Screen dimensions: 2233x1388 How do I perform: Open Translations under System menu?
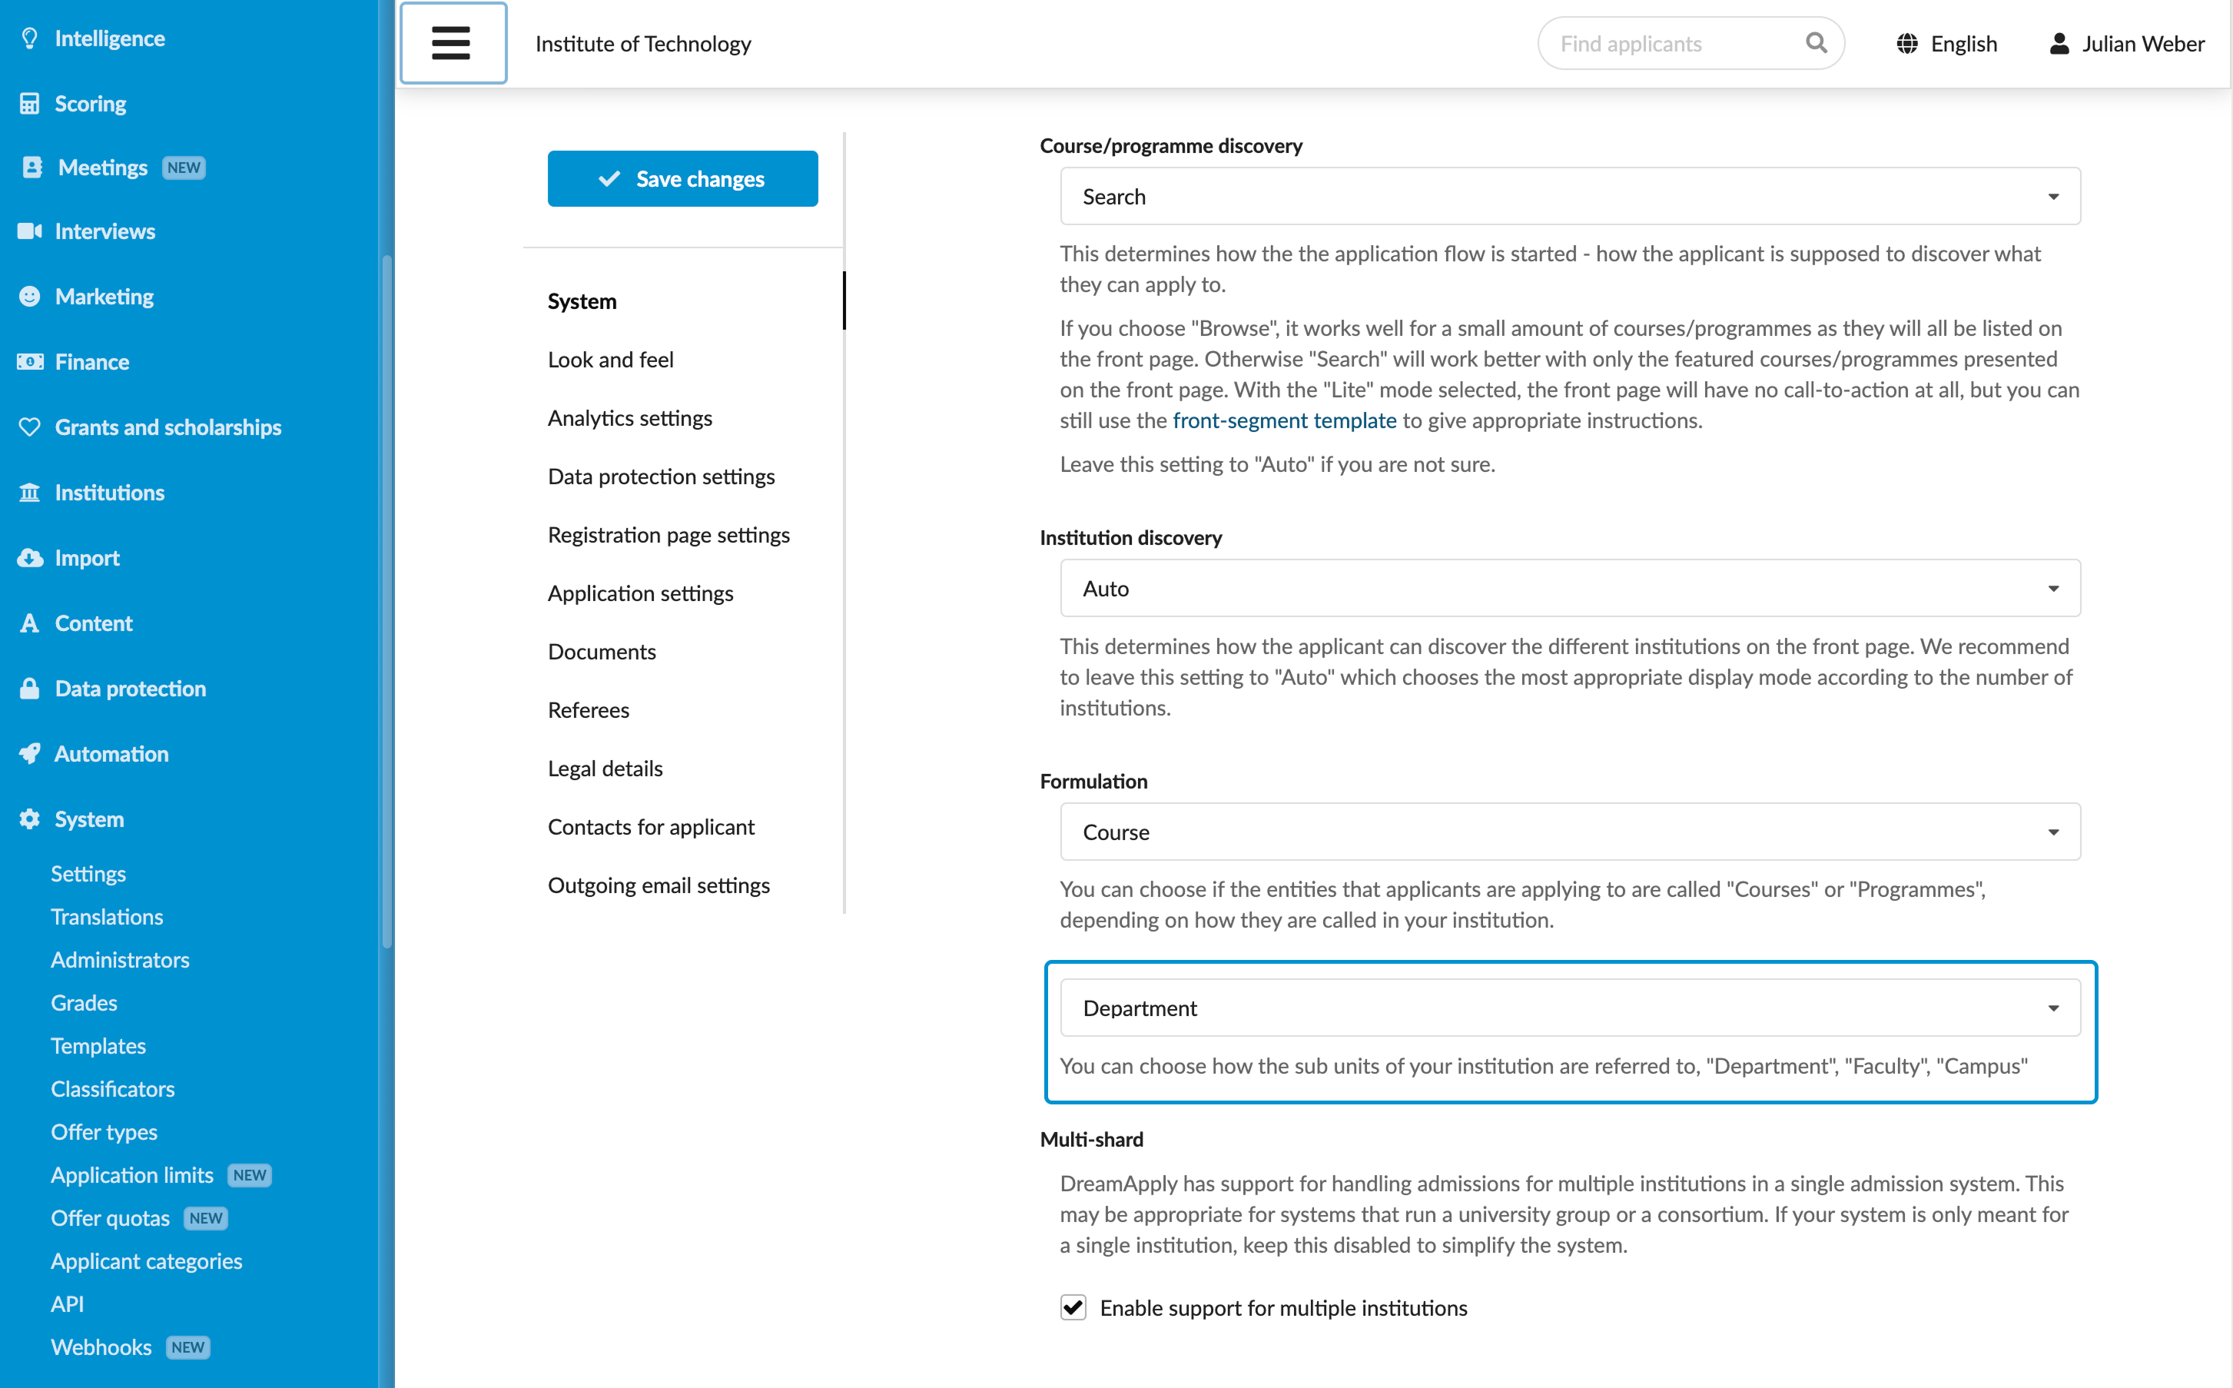(x=107, y=917)
